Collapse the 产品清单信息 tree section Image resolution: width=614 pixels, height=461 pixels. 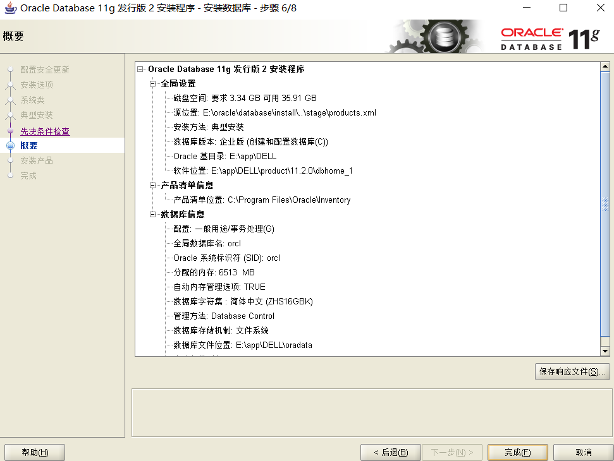tap(153, 185)
